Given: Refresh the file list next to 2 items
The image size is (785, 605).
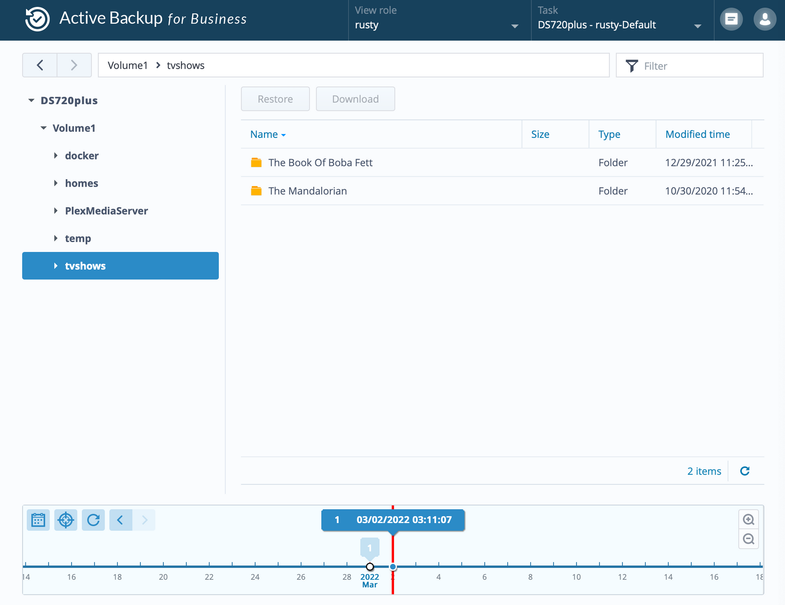Looking at the screenshot, I should (x=745, y=471).
